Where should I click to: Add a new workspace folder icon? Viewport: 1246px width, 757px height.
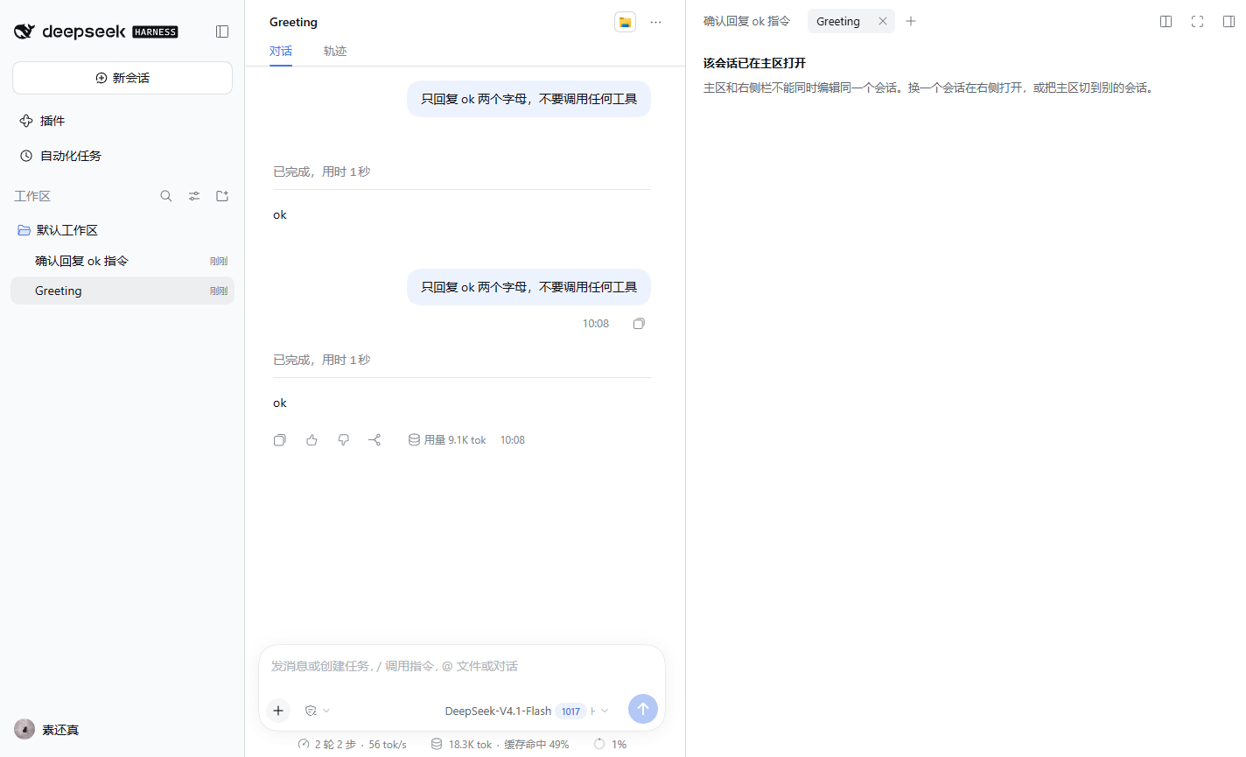[222, 196]
